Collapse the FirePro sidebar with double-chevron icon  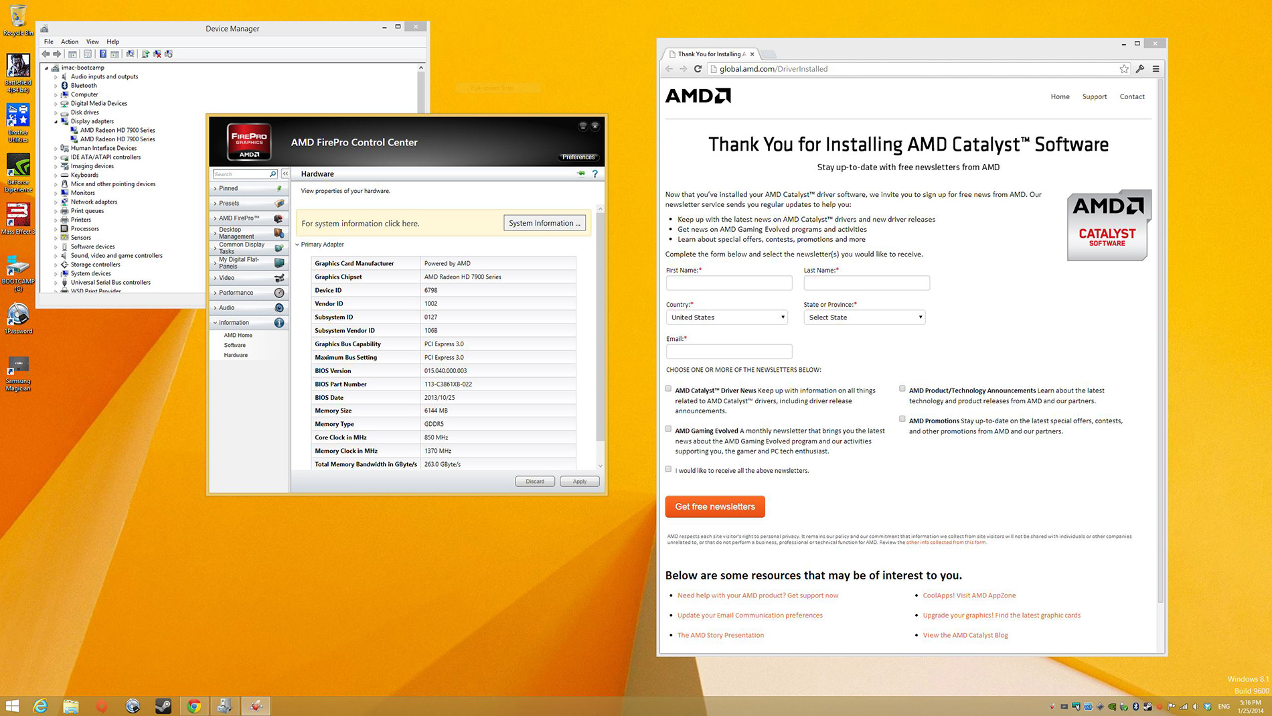285,173
